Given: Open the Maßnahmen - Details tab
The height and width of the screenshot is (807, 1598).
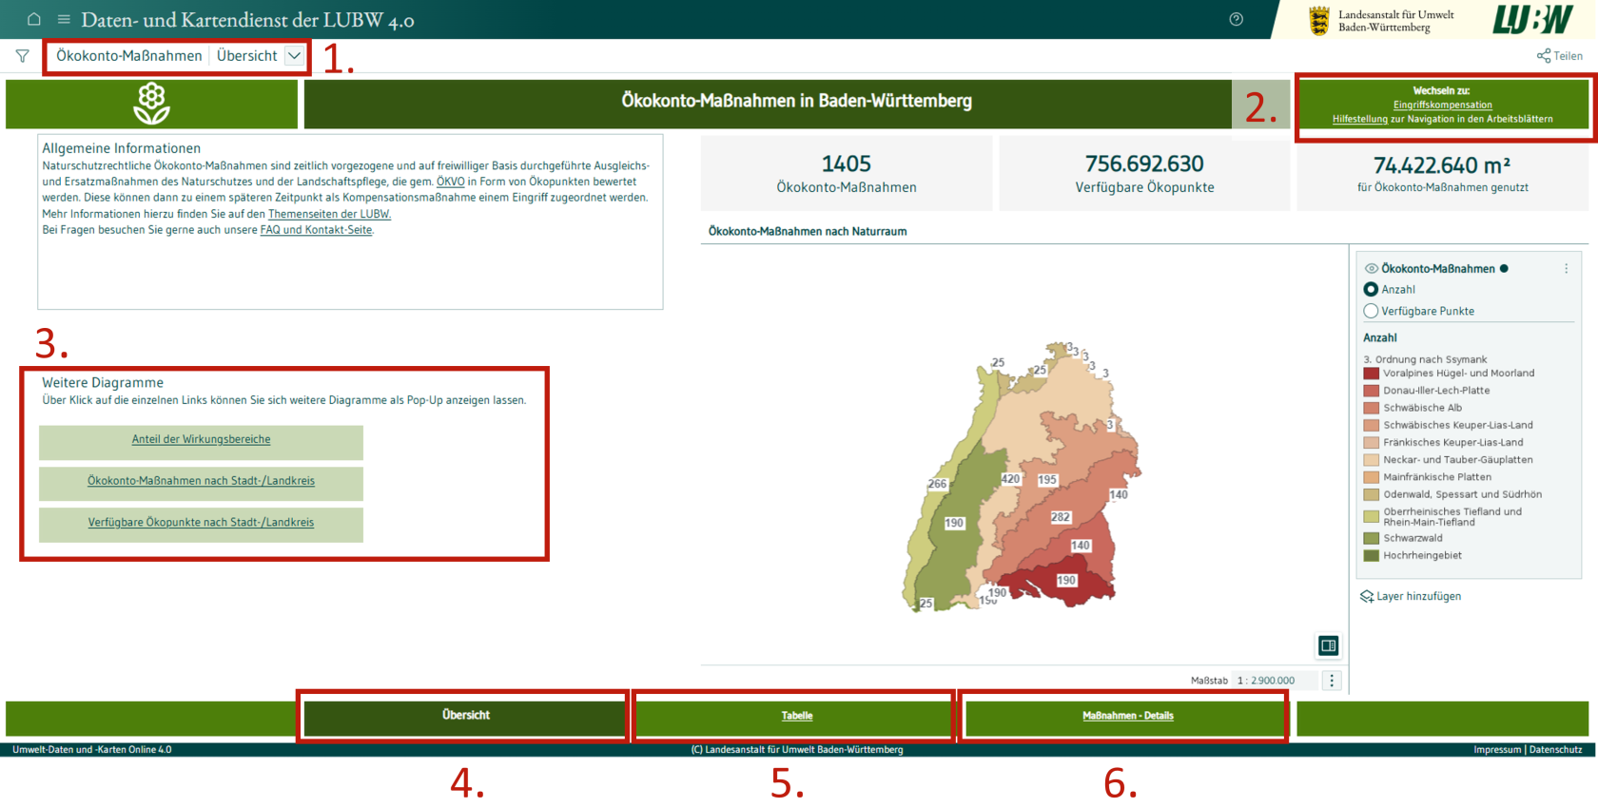Looking at the screenshot, I should coord(1127,716).
